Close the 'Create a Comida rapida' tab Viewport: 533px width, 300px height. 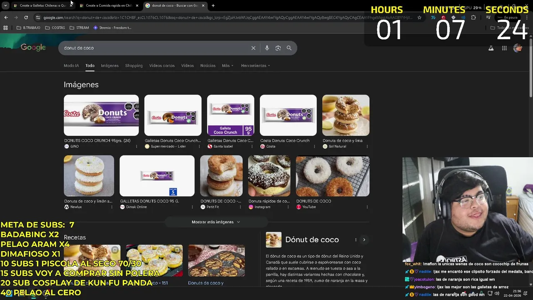137,5
